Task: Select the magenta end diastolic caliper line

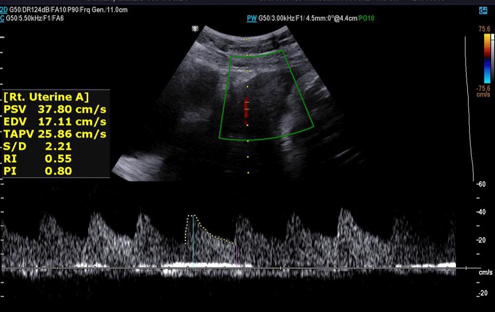Action: pyautogui.click(x=236, y=255)
